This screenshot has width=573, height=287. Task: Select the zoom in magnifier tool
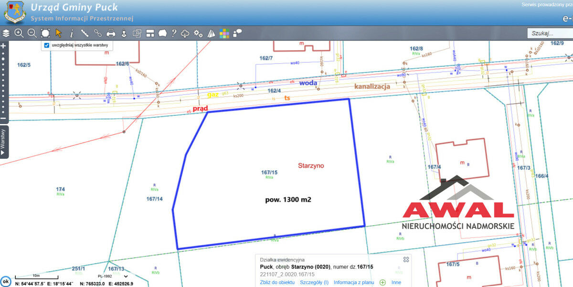pyautogui.click(x=19, y=33)
